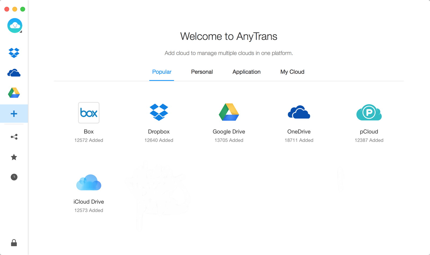
Task: Click the Google Drive label text
Action: click(x=229, y=132)
